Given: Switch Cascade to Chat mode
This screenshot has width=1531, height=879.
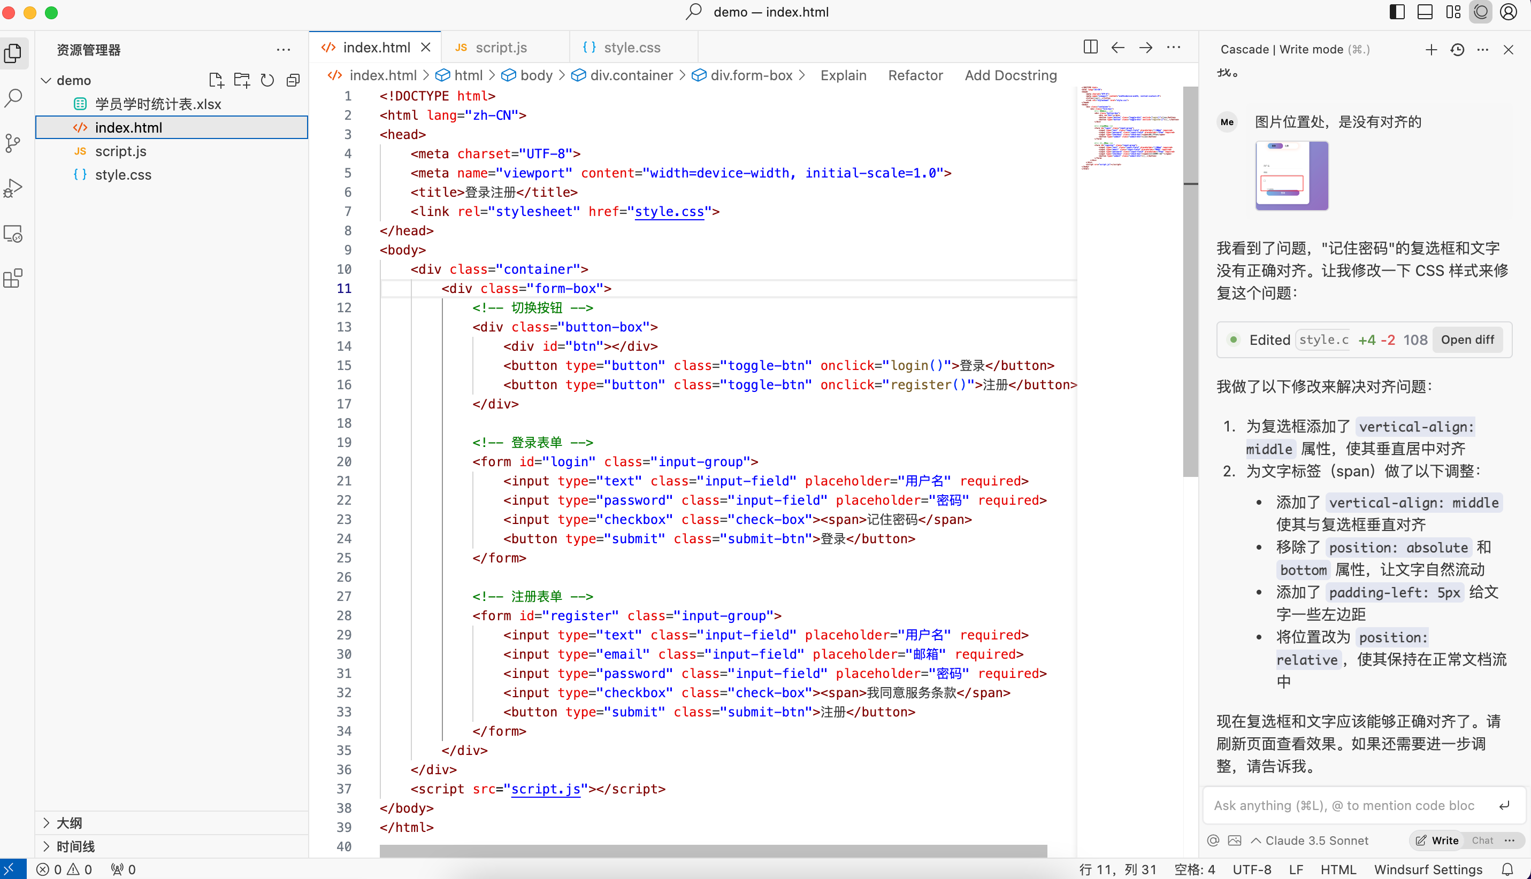Looking at the screenshot, I should [1482, 841].
